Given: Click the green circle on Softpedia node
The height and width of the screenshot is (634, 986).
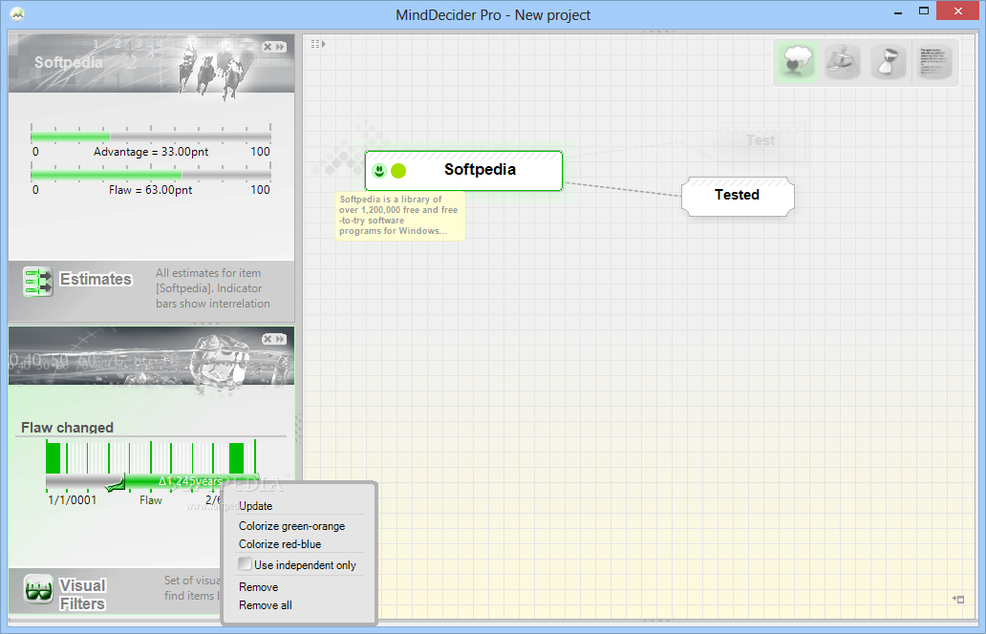Looking at the screenshot, I should (x=398, y=170).
